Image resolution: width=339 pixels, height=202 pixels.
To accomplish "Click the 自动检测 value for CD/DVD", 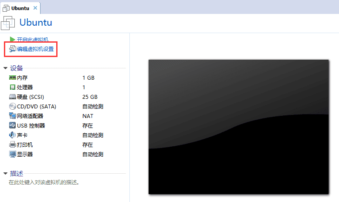I will (93, 106).
